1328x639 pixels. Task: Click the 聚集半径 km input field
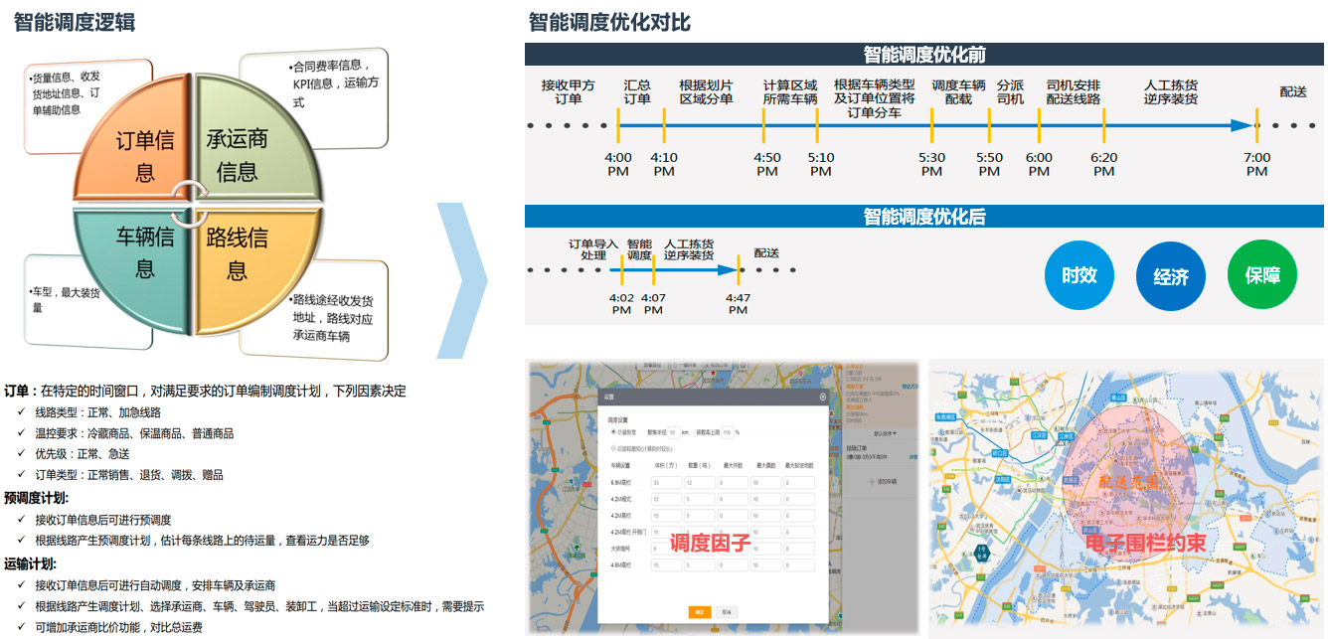pos(673,432)
